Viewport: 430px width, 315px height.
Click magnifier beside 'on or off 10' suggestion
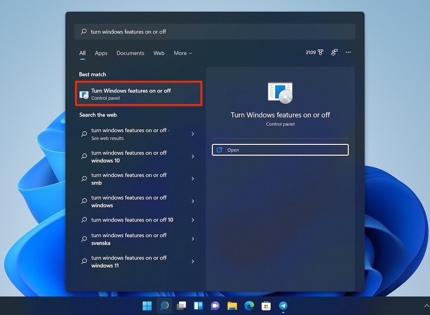point(84,220)
